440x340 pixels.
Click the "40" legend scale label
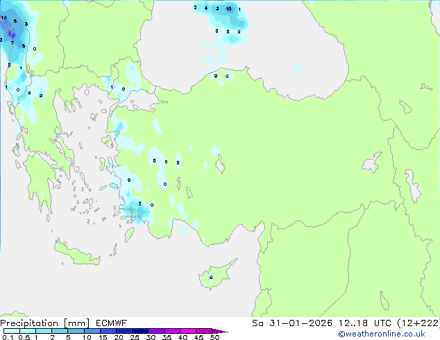pyautogui.click(x=183, y=337)
